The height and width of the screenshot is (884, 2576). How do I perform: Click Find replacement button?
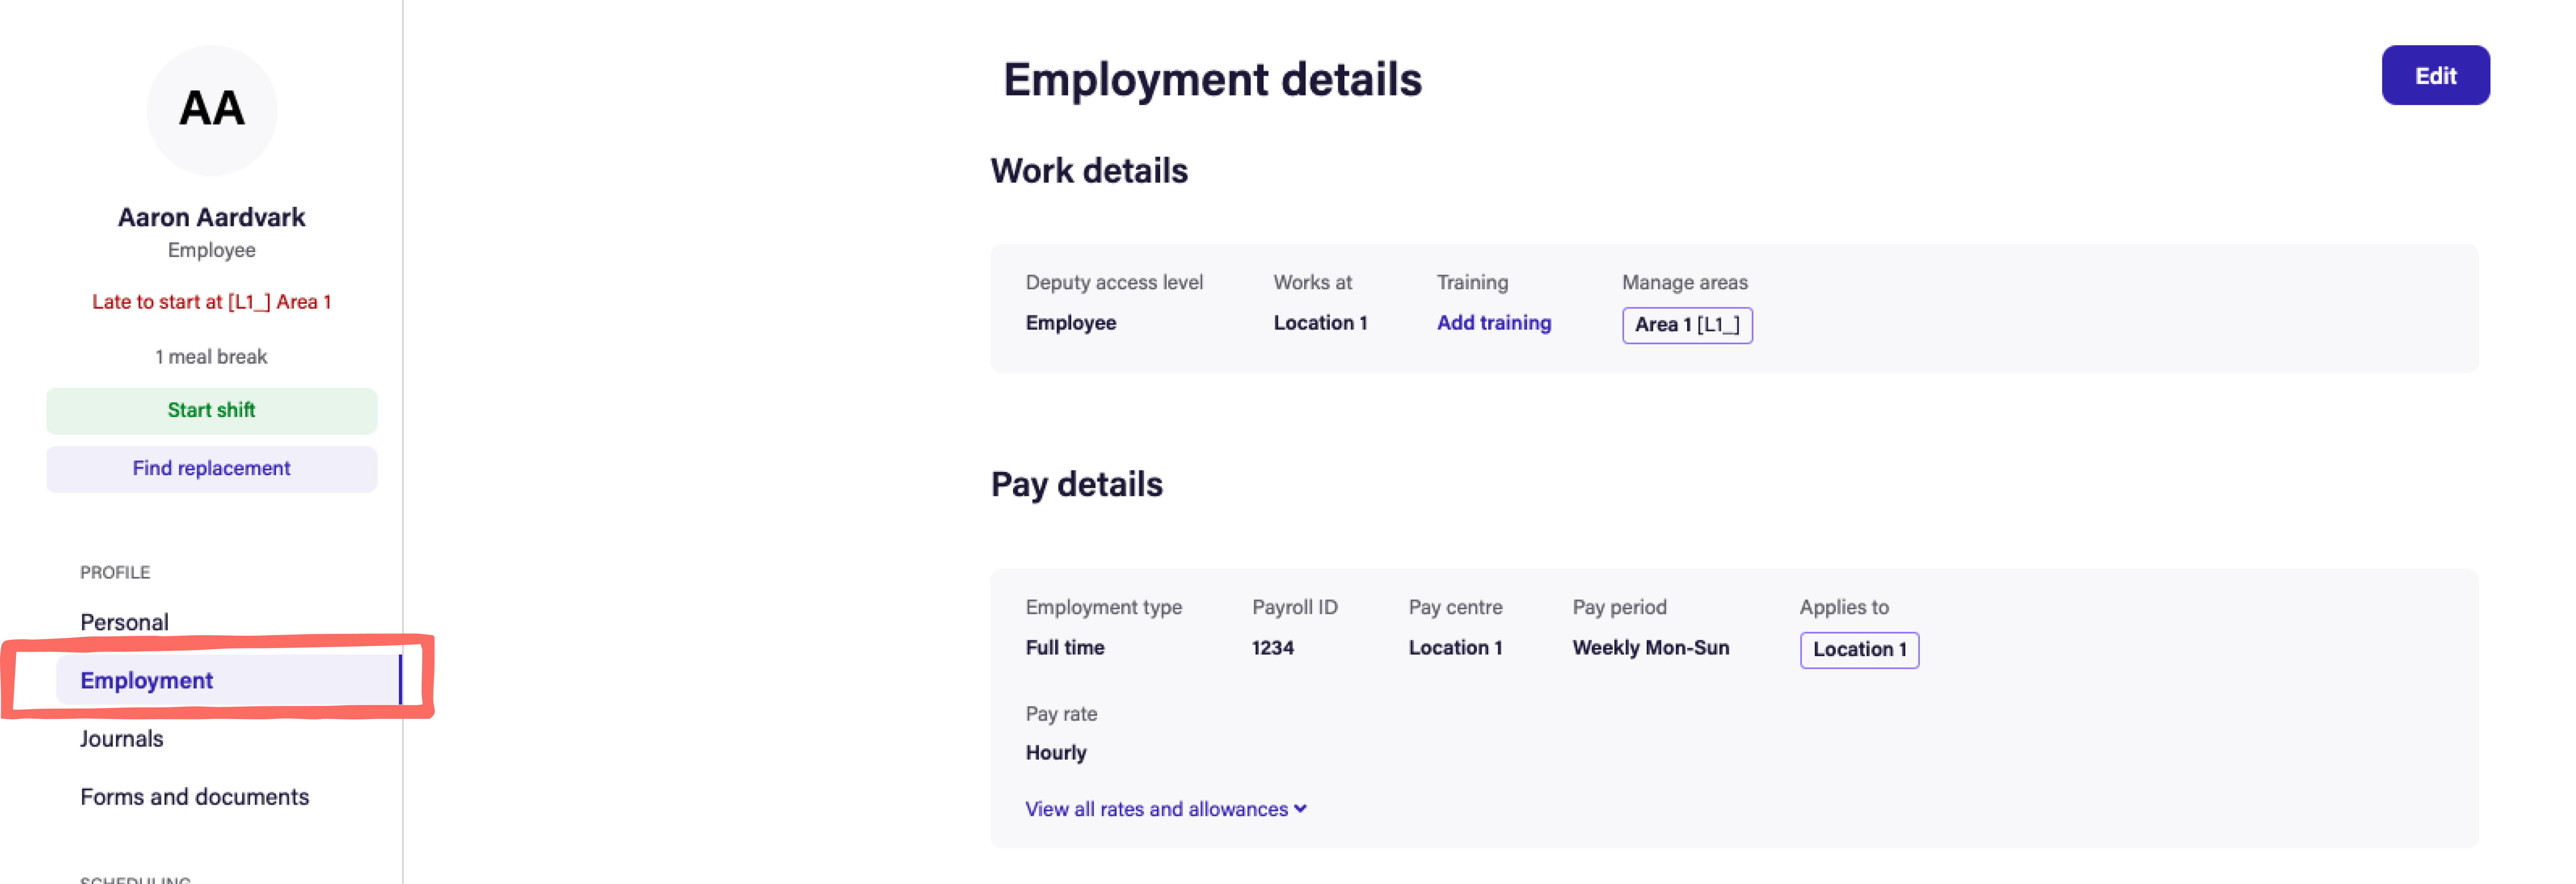211,468
